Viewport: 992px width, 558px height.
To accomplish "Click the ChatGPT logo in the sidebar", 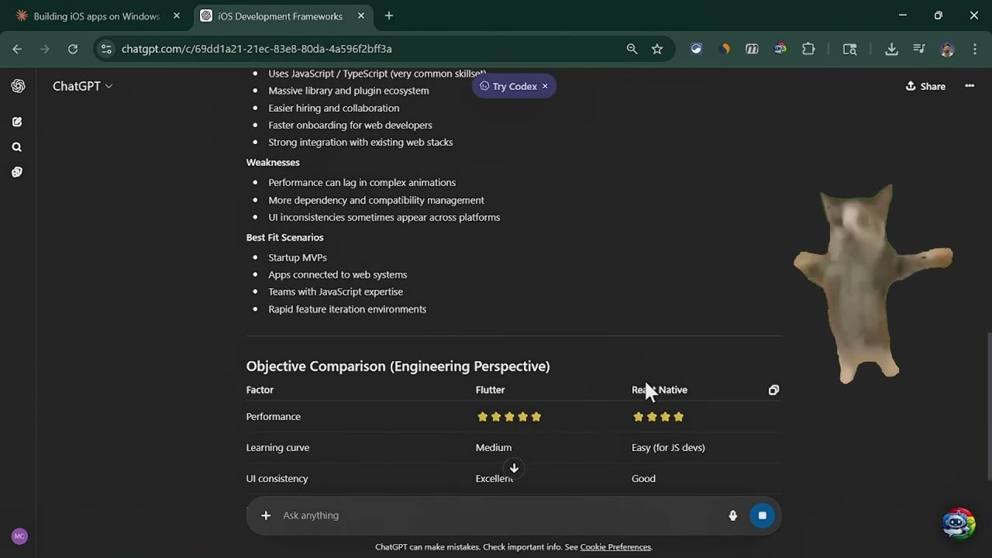I will 18,86.
